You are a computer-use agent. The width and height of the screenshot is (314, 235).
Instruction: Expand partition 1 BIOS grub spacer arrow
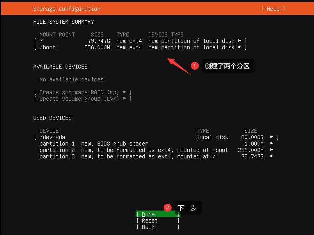click(272, 143)
